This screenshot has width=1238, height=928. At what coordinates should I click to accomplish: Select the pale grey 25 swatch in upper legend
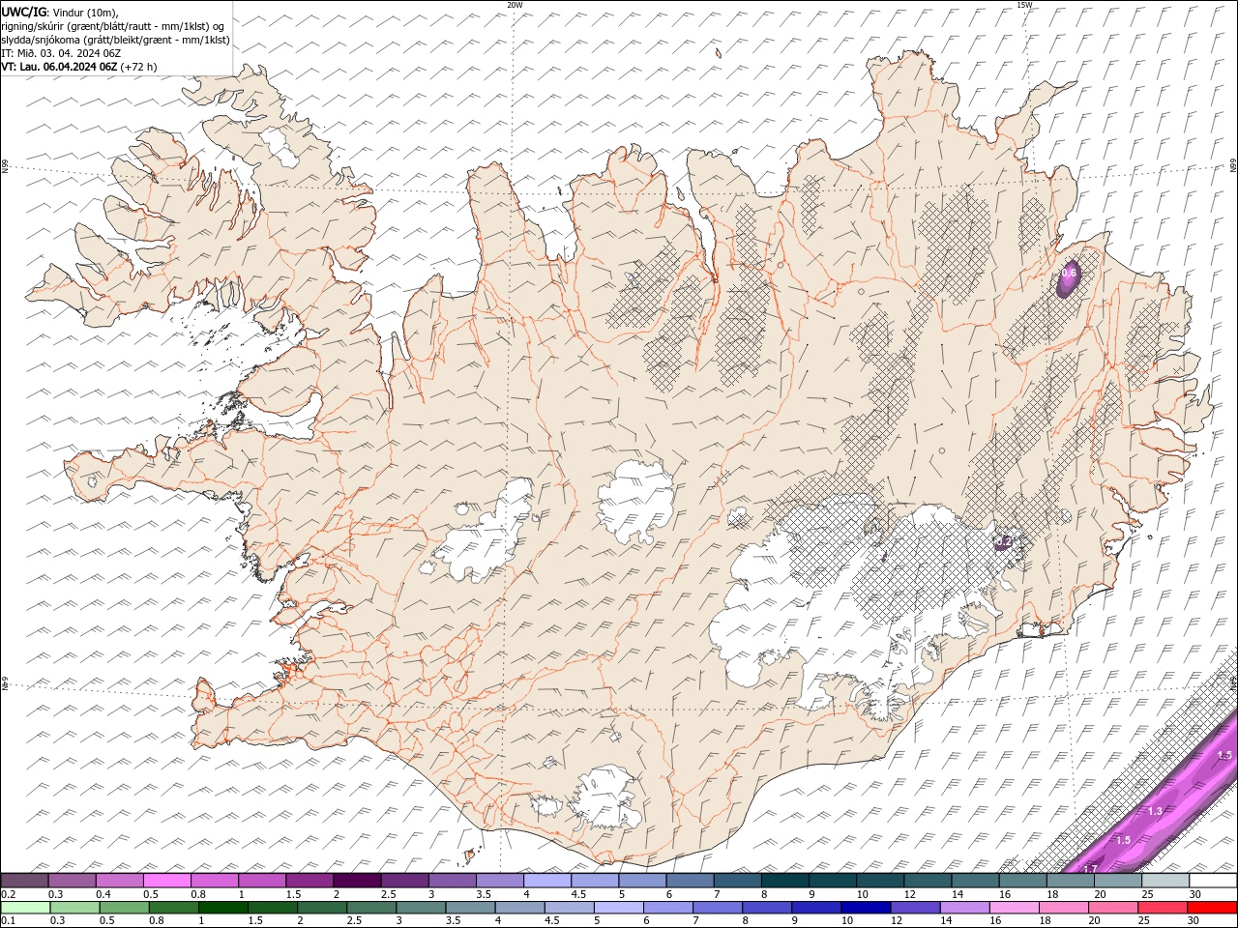[x=1165, y=881]
